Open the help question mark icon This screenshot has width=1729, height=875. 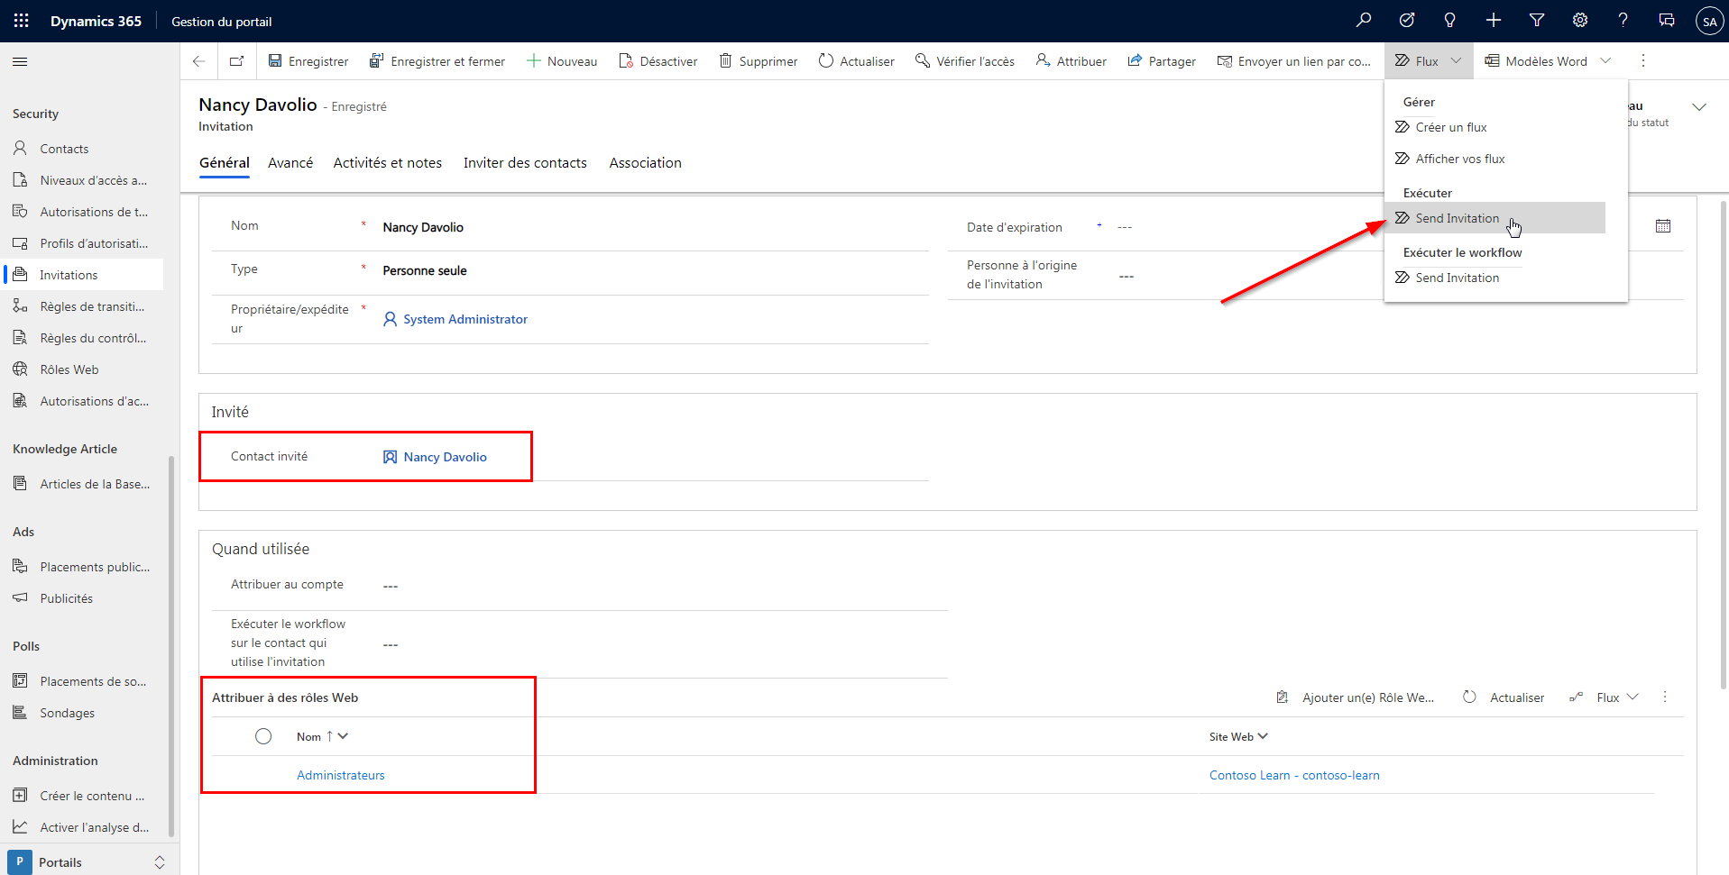click(x=1623, y=20)
